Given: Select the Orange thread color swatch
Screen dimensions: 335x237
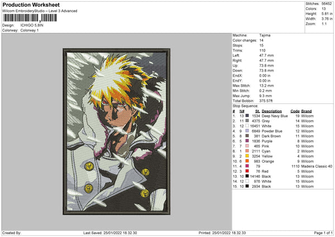Looking at the screenshot, I should [x=247, y=161].
